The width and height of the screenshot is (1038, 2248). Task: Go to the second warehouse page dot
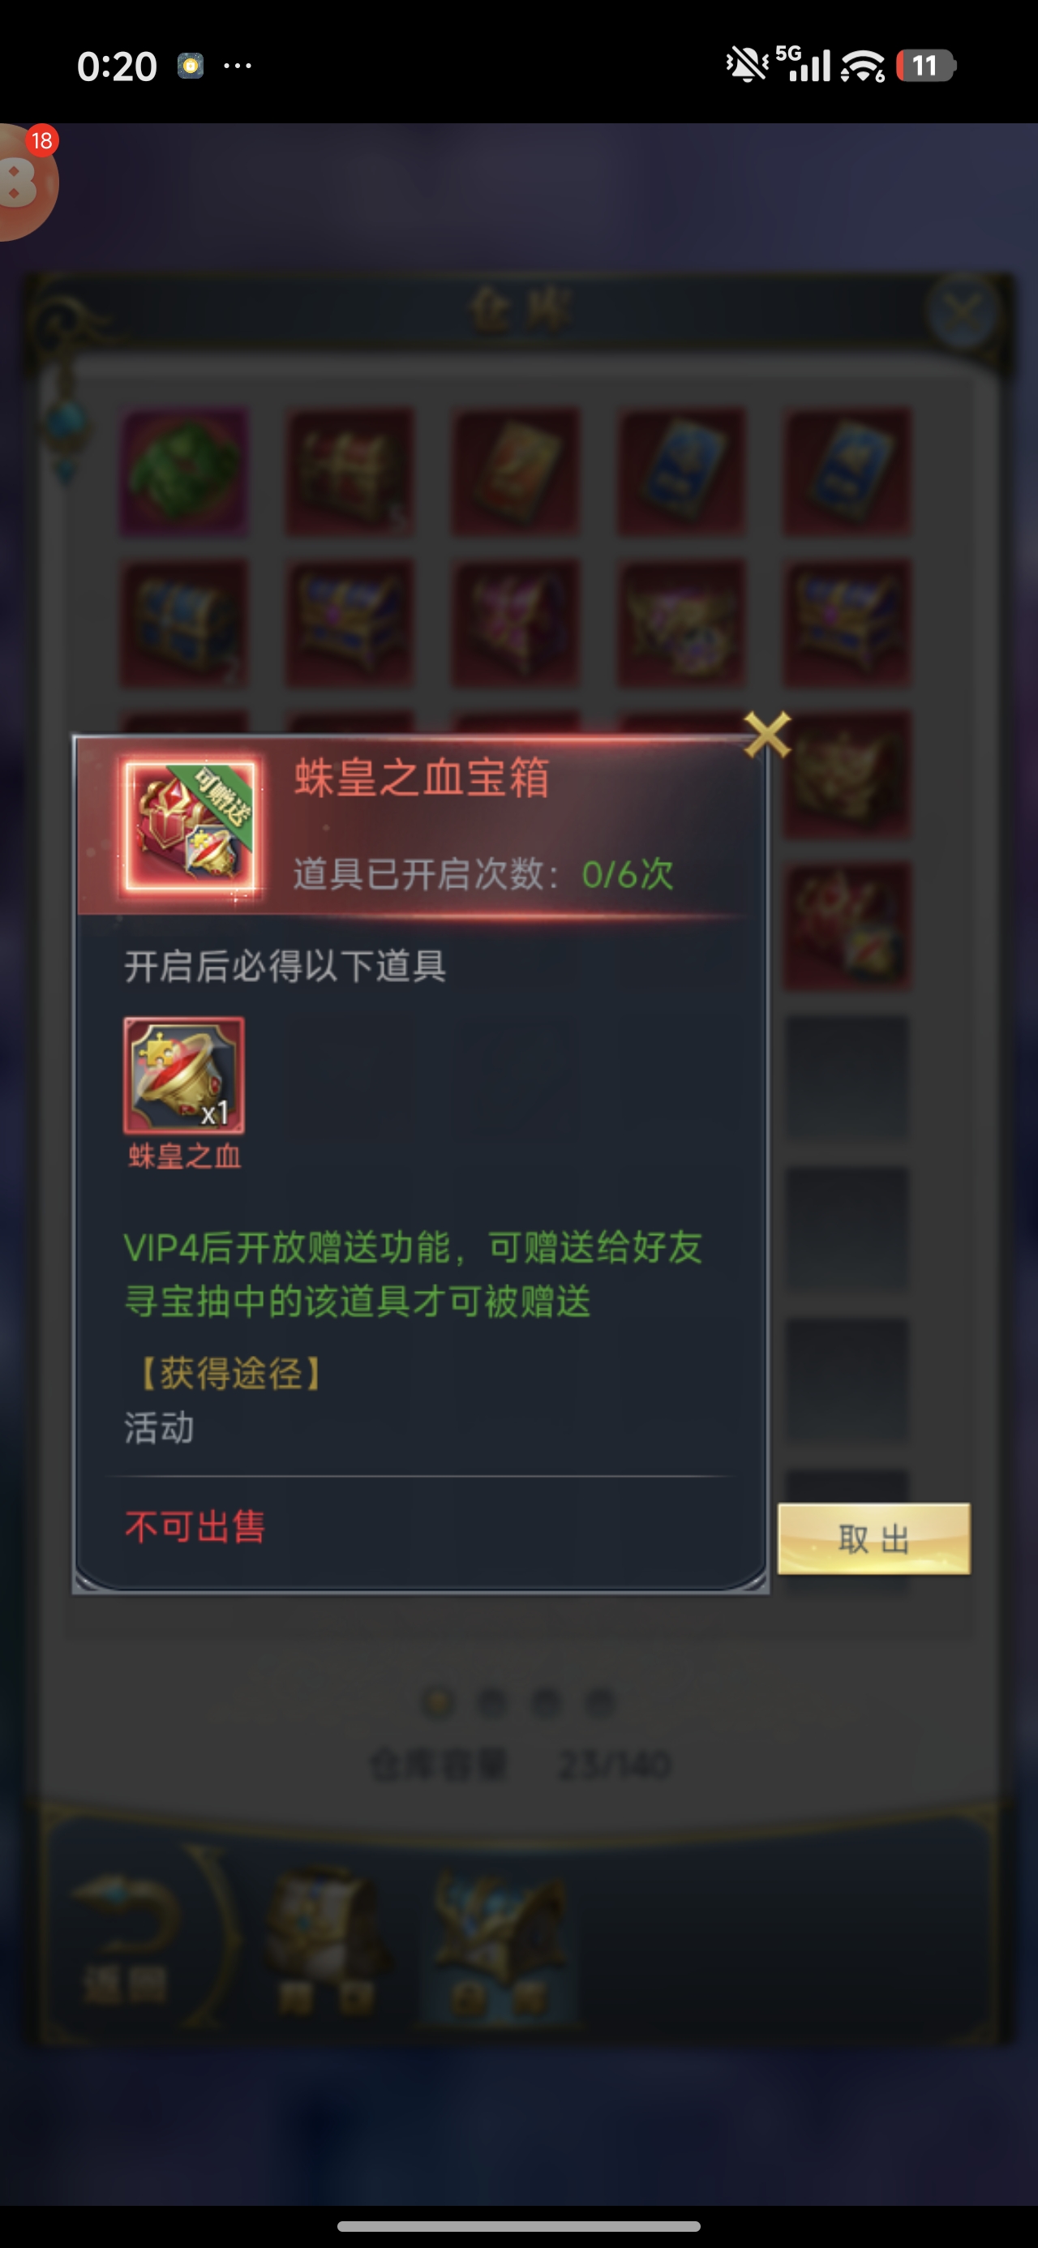(492, 1701)
